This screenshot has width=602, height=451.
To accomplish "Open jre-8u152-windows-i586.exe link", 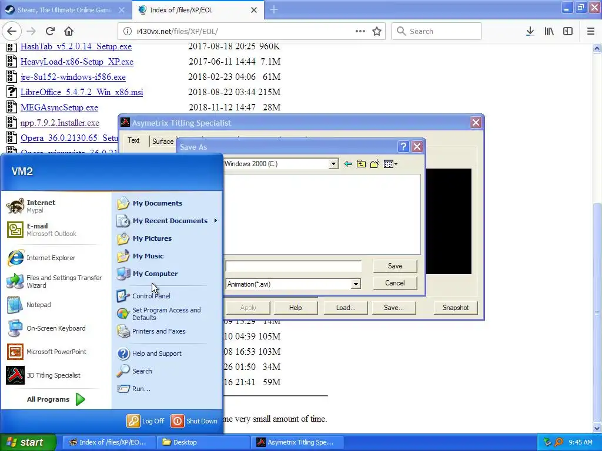I will [73, 77].
